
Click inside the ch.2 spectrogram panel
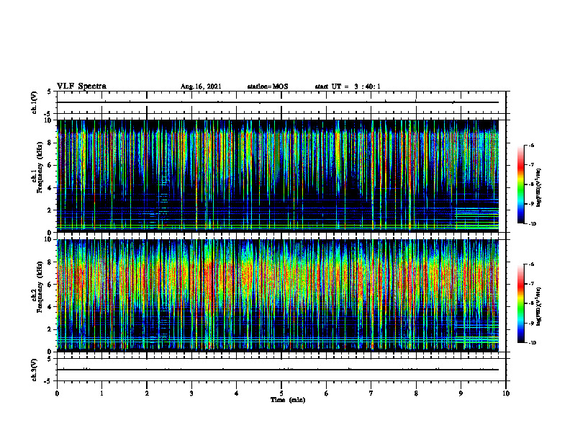pos(278,295)
